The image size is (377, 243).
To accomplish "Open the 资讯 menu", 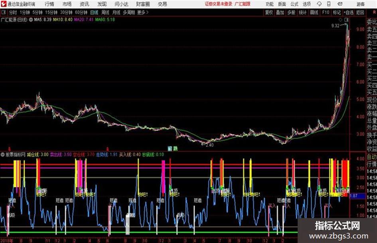I will pos(85,4).
